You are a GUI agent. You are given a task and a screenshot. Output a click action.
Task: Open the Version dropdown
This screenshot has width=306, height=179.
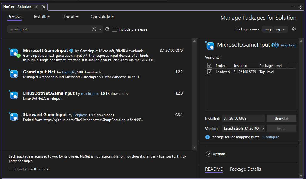244,128
